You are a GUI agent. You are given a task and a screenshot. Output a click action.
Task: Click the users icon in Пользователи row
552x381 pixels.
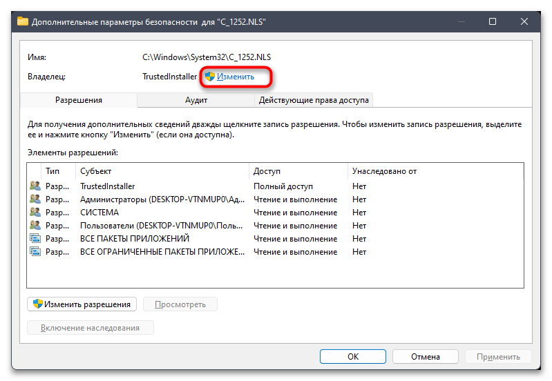coord(35,225)
